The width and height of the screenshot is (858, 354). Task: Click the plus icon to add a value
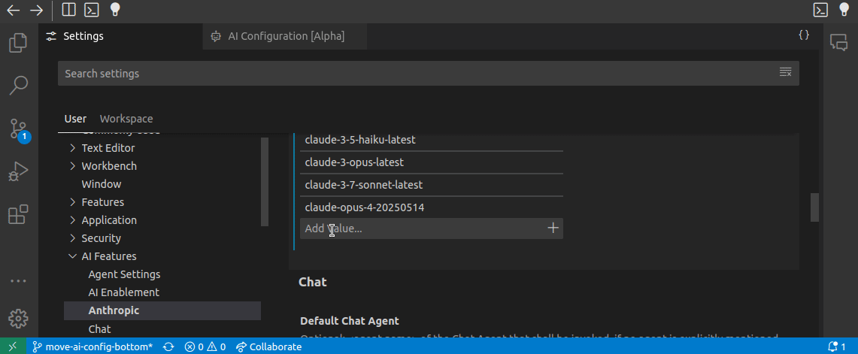pyautogui.click(x=553, y=228)
